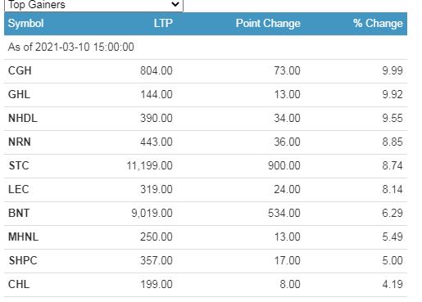Click the STC LTP value 11,199.00
The image size is (422, 302).
150,166
